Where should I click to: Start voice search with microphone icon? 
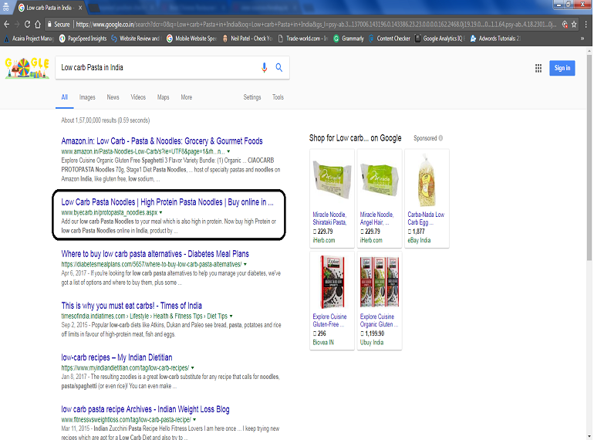click(x=265, y=67)
